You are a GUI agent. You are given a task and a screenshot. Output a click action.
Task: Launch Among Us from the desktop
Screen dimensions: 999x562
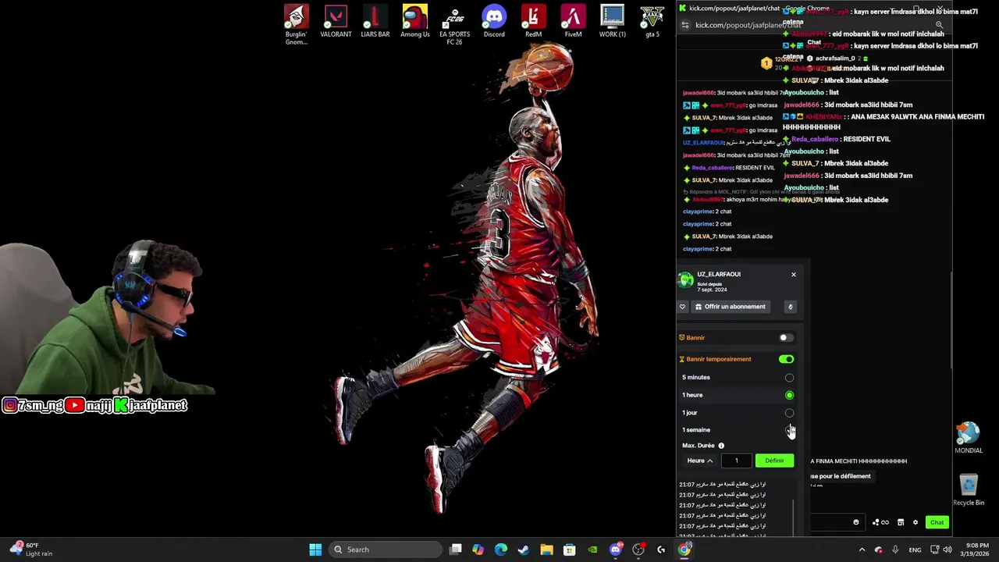[415, 22]
